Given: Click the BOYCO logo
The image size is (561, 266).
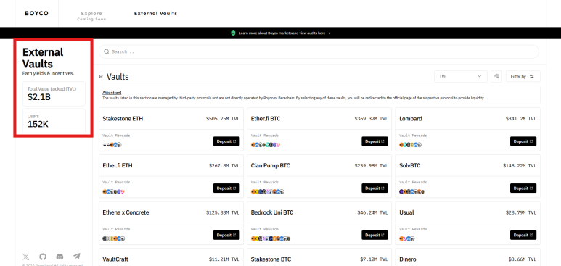Looking at the screenshot, I should click(x=36, y=13).
